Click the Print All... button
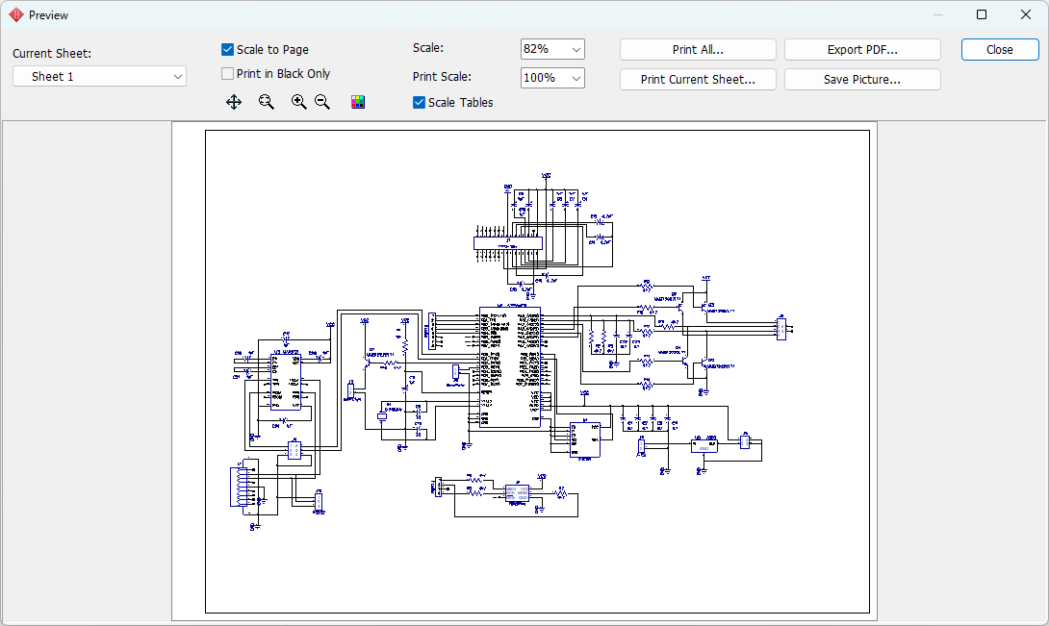Viewport: 1049px width, 626px height. tap(698, 49)
